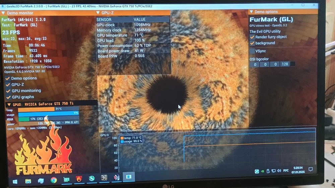Click the 23 FPS readout
Viewport: 335px width, 188px height.
coord(11,33)
